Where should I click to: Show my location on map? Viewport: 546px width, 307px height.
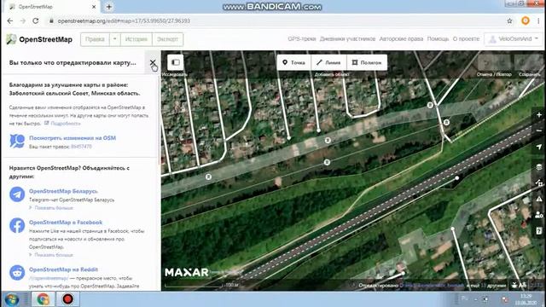(538, 147)
